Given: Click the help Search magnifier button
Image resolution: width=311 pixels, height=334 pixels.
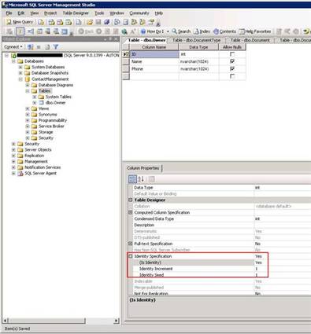Looking at the screenshot, I should click(x=181, y=31).
